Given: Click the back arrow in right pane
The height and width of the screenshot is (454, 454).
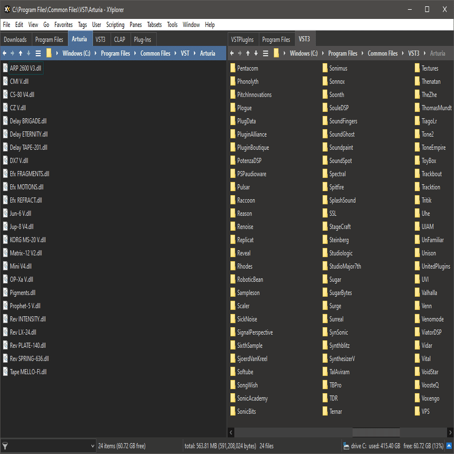Looking at the screenshot, I should click(x=232, y=53).
